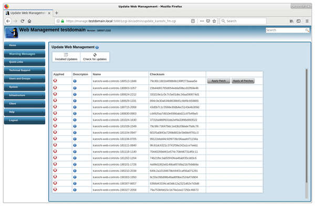Image resolution: width=315 pixels, height=206 pixels.
Task: View description info icon for patch 181202-1204
Action: (x=75, y=158)
